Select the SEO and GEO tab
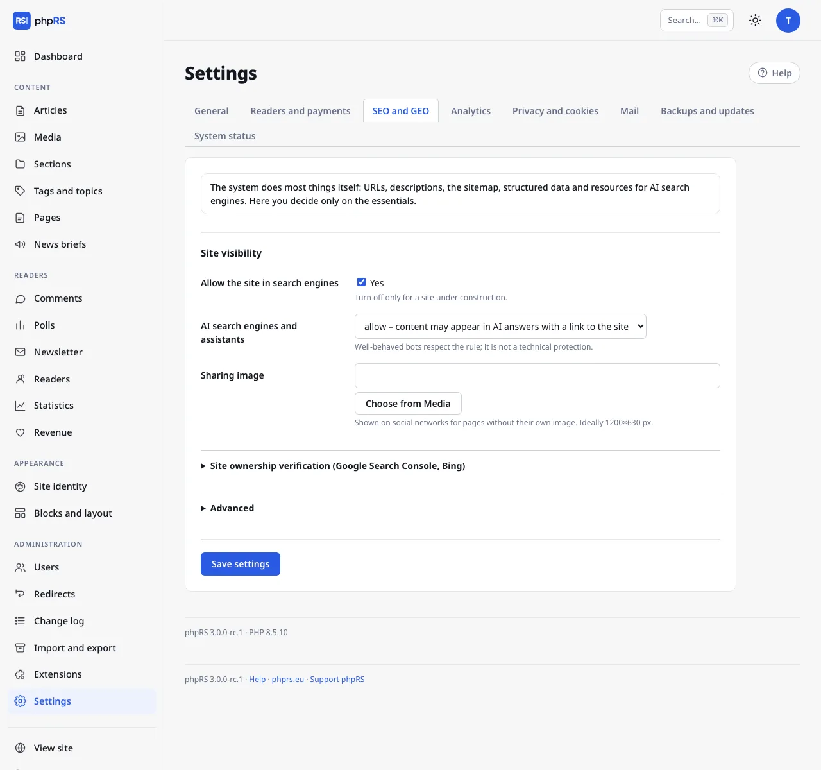The image size is (821, 770). [401, 111]
